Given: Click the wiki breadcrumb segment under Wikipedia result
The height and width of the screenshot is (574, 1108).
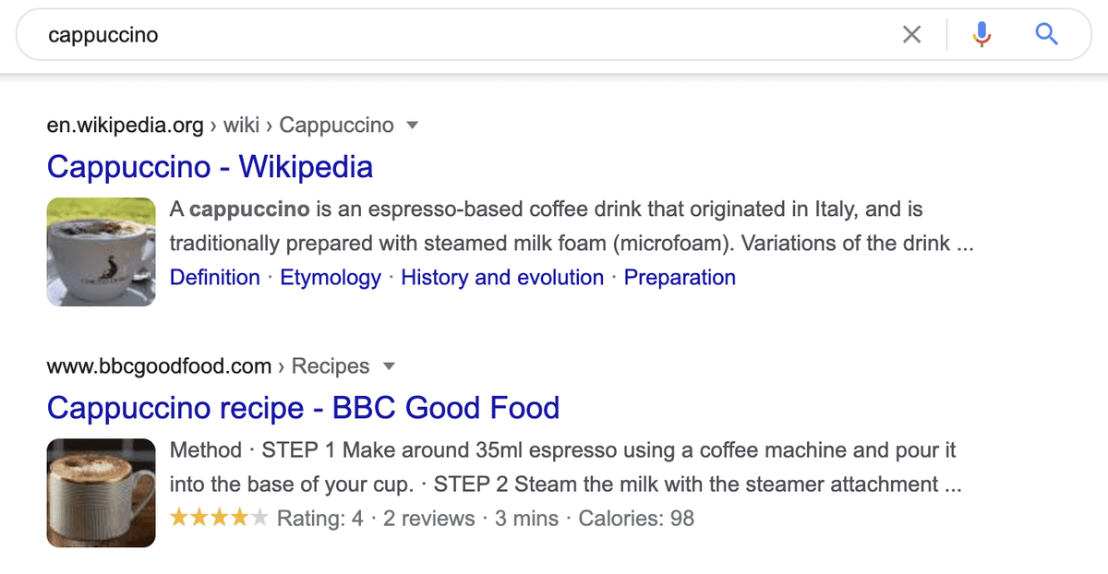Looking at the screenshot, I should pyautogui.click(x=241, y=125).
